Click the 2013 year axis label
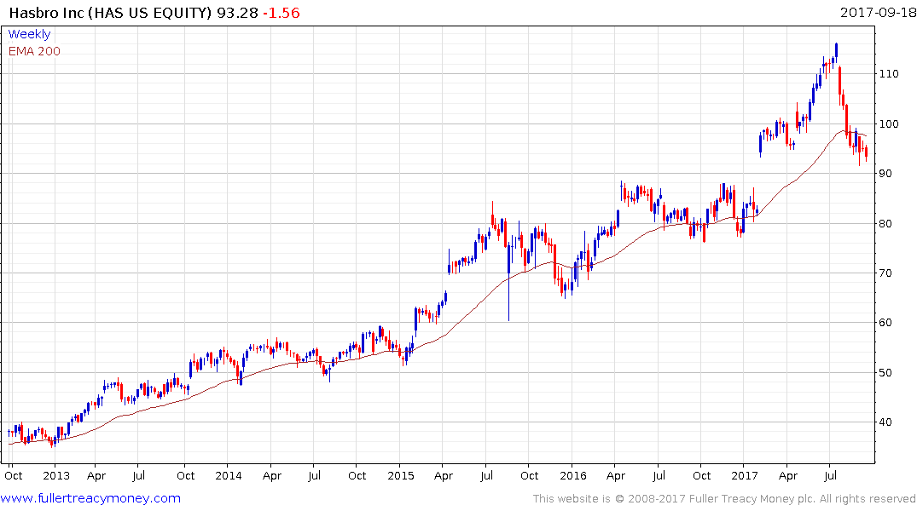The height and width of the screenshot is (511, 917). (56, 475)
